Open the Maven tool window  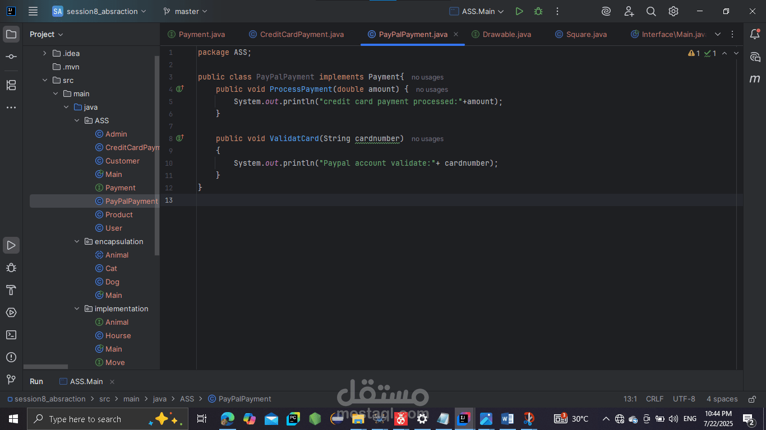755,79
